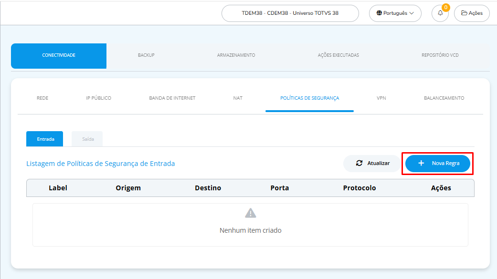
Task: Open the notifications bell icon
Action: [x=440, y=13]
